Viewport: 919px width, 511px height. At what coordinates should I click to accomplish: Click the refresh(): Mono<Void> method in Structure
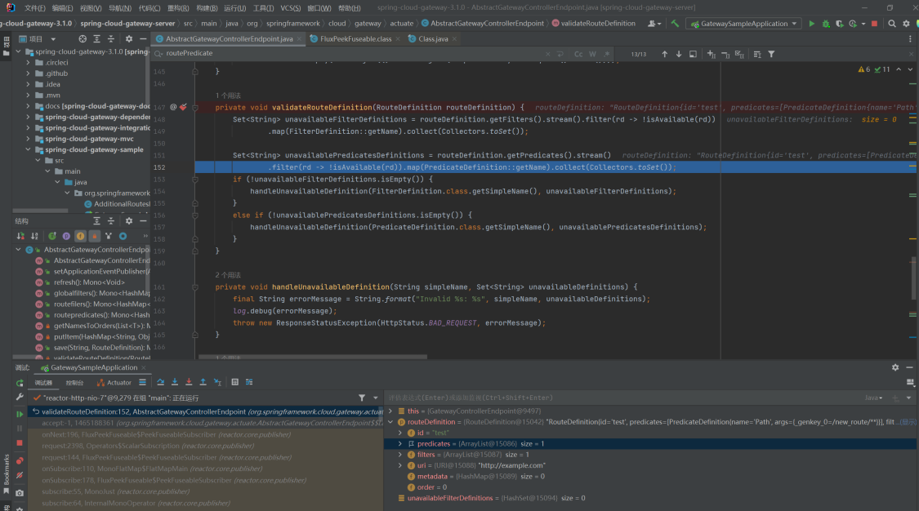(89, 282)
